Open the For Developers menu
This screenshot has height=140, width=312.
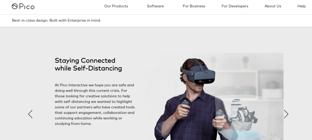235,6
